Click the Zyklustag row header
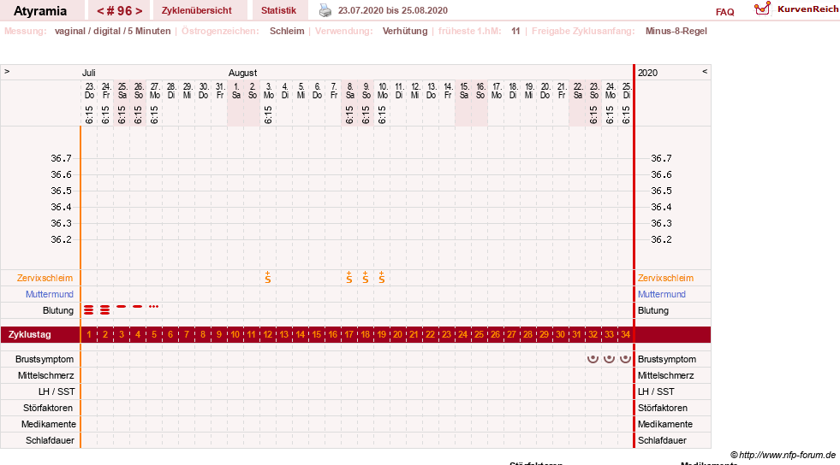 [x=29, y=334]
